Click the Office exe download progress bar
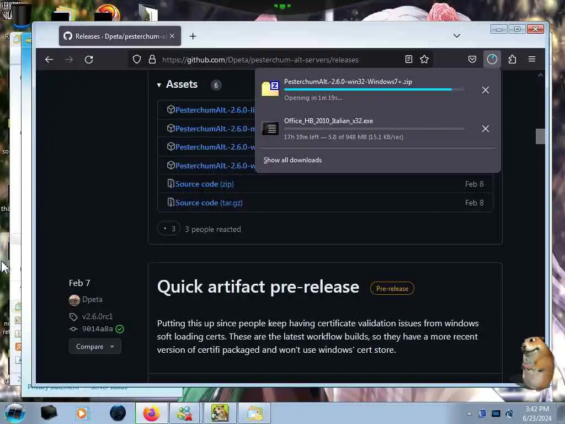This screenshot has width=565, height=424. click(374, 129)
